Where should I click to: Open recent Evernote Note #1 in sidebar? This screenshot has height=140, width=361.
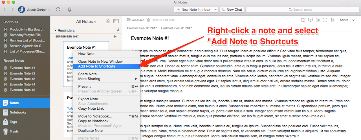[22, 68]
